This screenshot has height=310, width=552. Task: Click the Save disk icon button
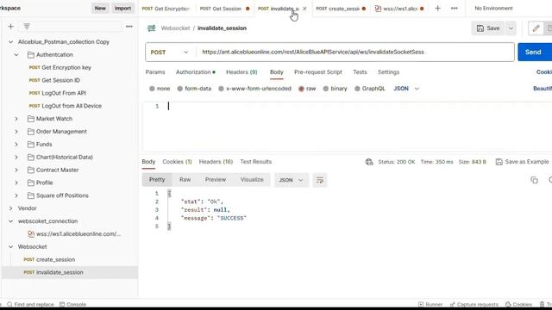[488, 28]
